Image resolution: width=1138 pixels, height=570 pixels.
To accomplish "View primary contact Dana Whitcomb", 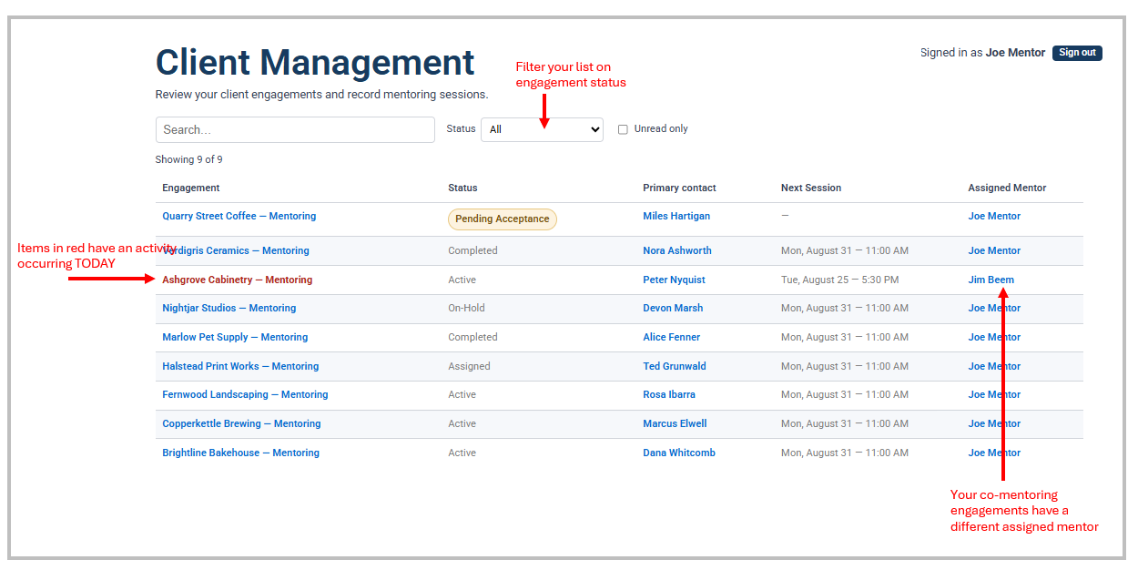I will pyautogui.click(x=679, y=453).
